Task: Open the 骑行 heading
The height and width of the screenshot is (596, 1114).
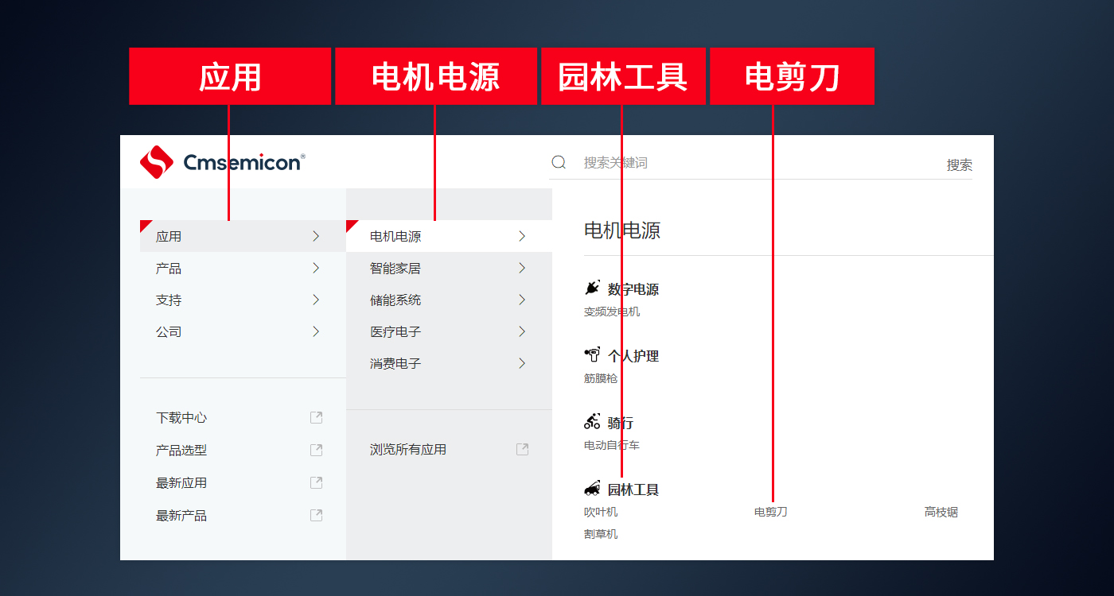Action: point(621,423)
